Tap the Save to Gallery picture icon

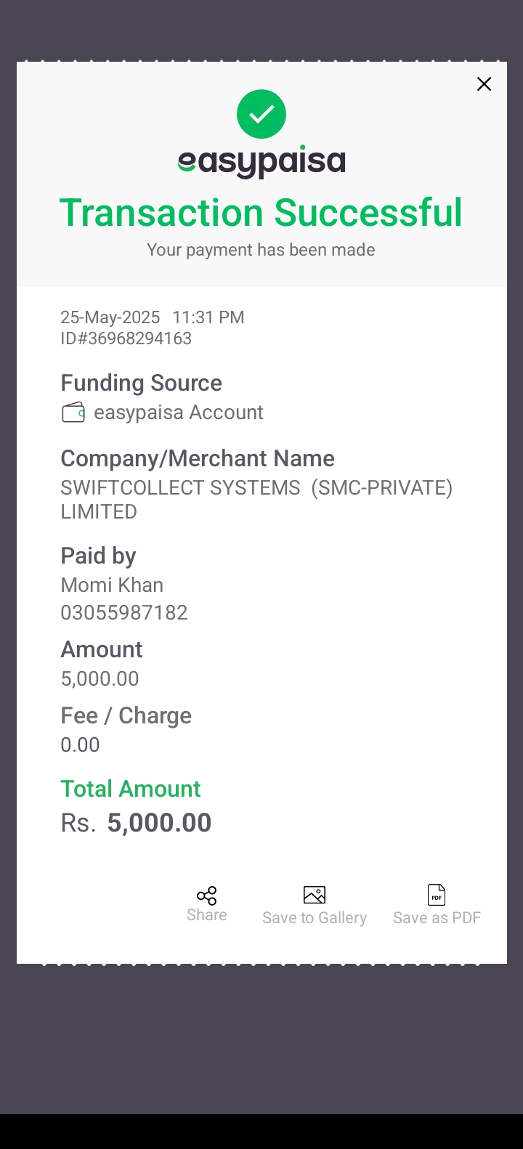pos(315,895)
